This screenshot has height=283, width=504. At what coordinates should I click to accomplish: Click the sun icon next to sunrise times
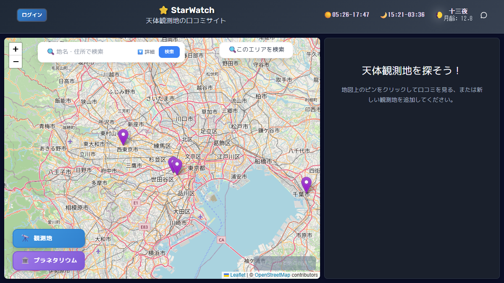click(328, 14)
